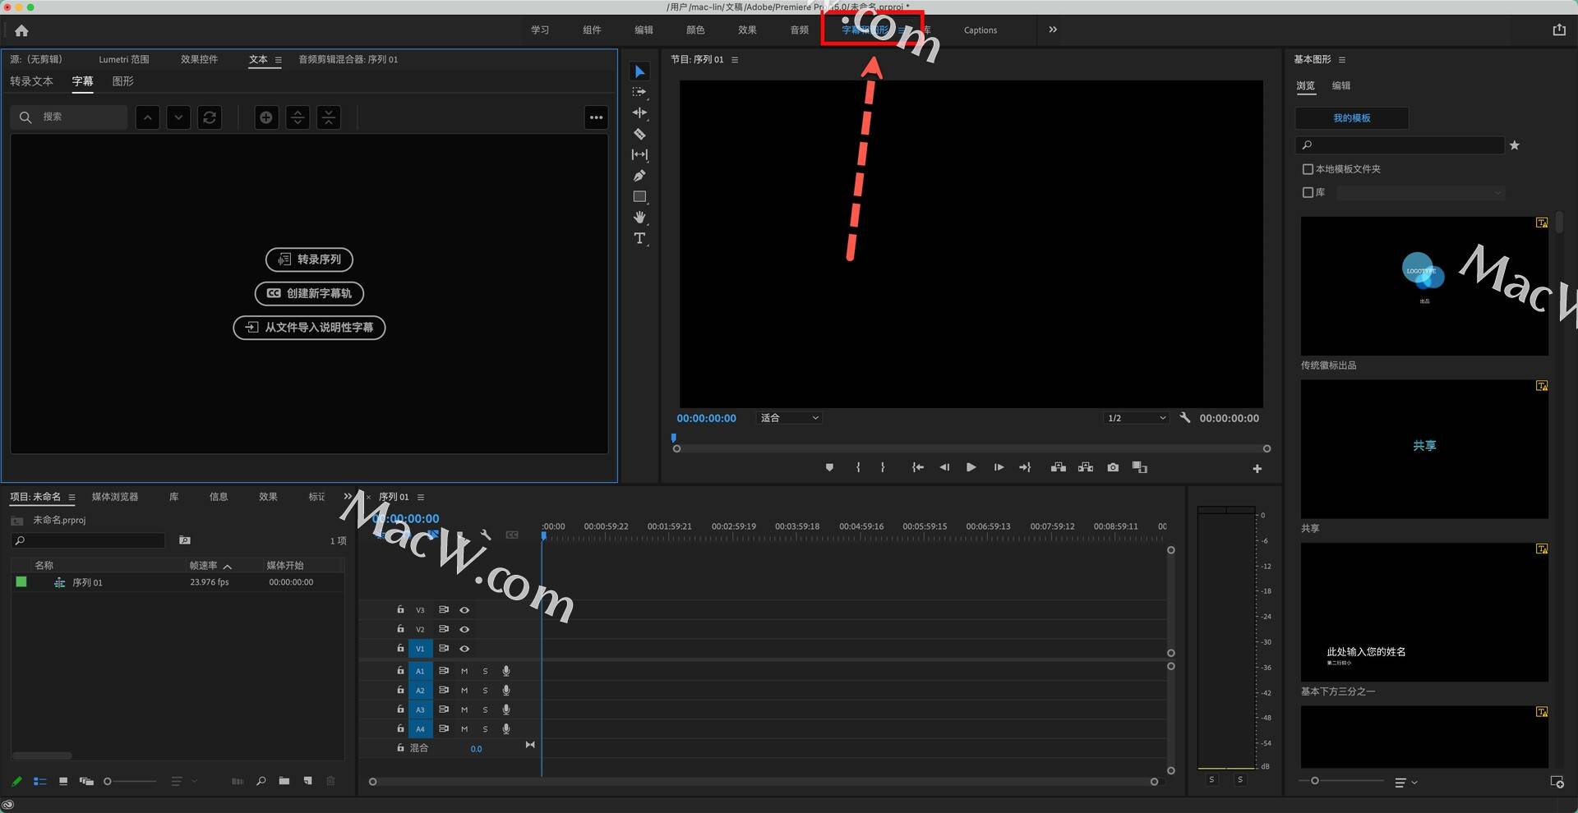Click the refresh captions search icon
This screenshot has width=1578, height=813.
(210, 117)
